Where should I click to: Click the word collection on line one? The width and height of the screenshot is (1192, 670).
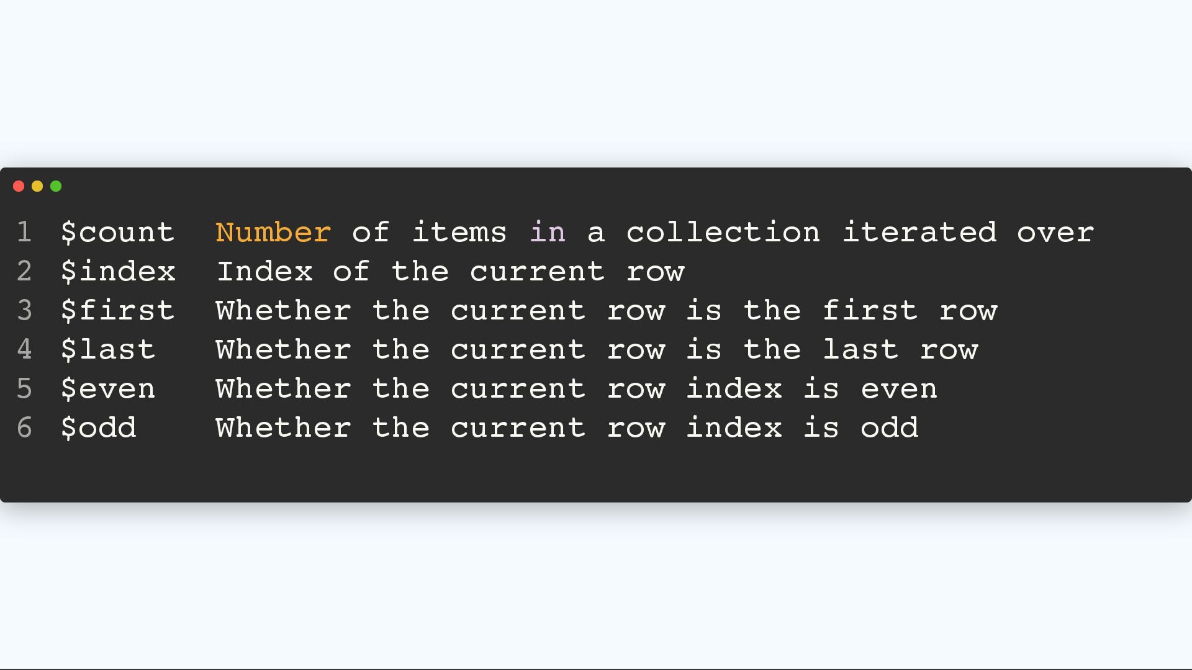[723, 233]
